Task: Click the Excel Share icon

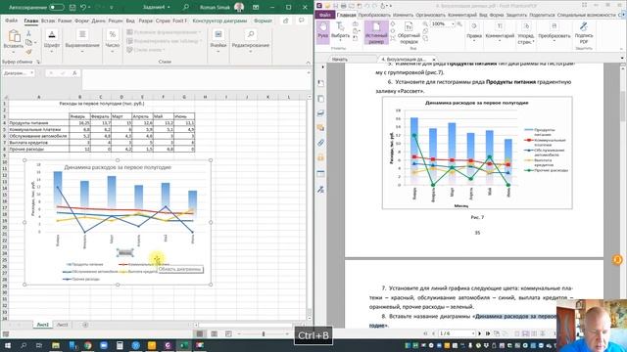Action: pyautogui.click(x=285, y=21)
